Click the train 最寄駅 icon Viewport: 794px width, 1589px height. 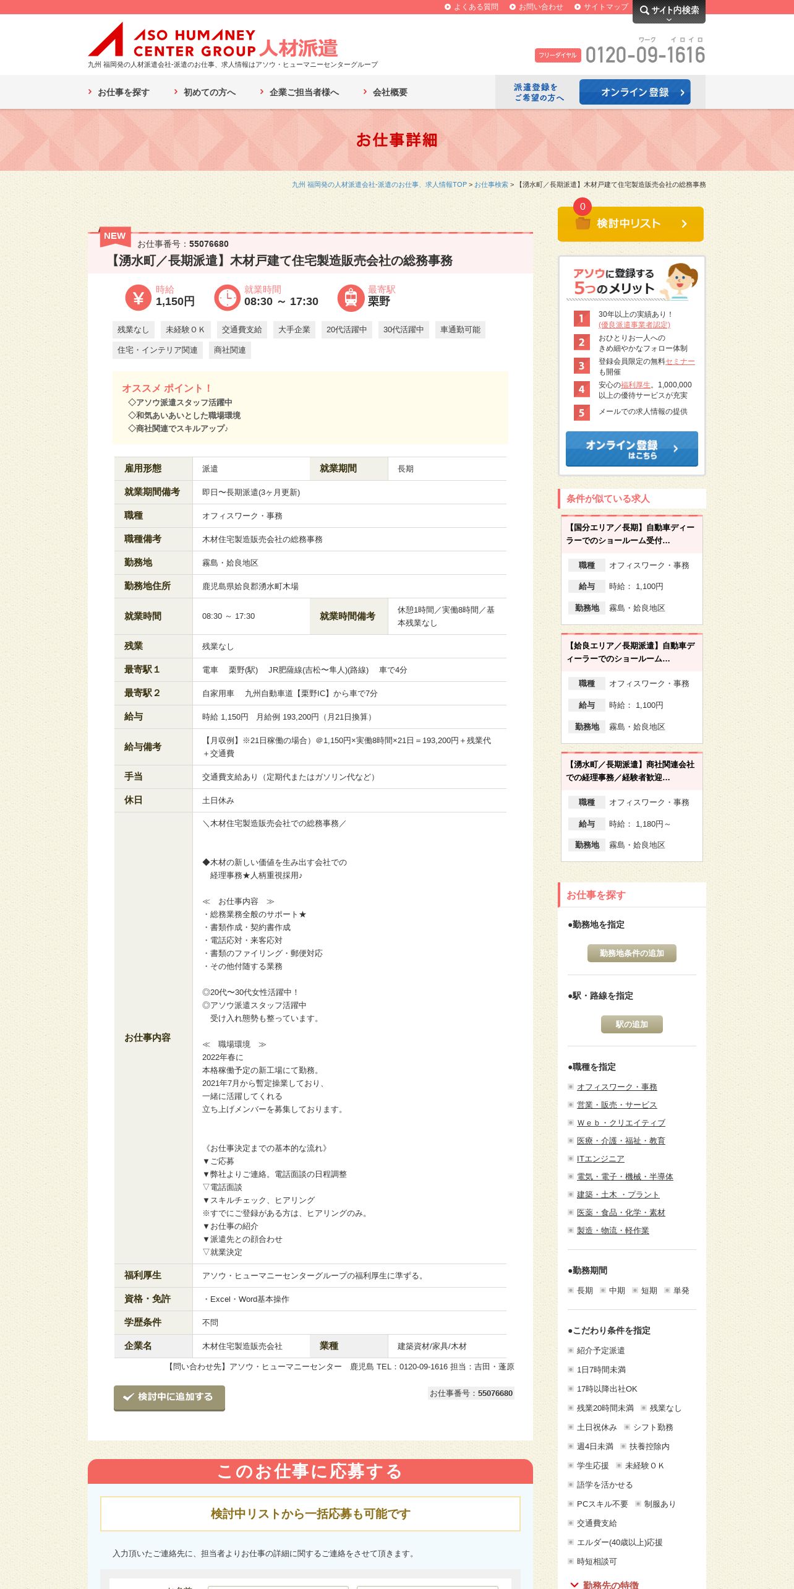pyautogui.click(x=351, y=298)
